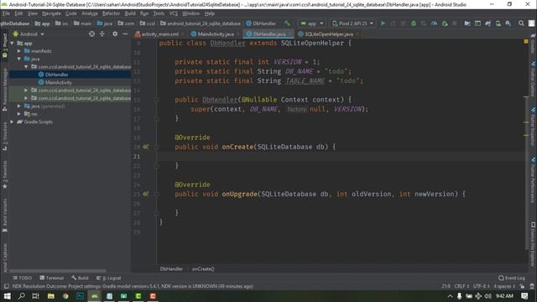Open the File menu
Screen dimensions: 537x302
[x=6, y=13]
